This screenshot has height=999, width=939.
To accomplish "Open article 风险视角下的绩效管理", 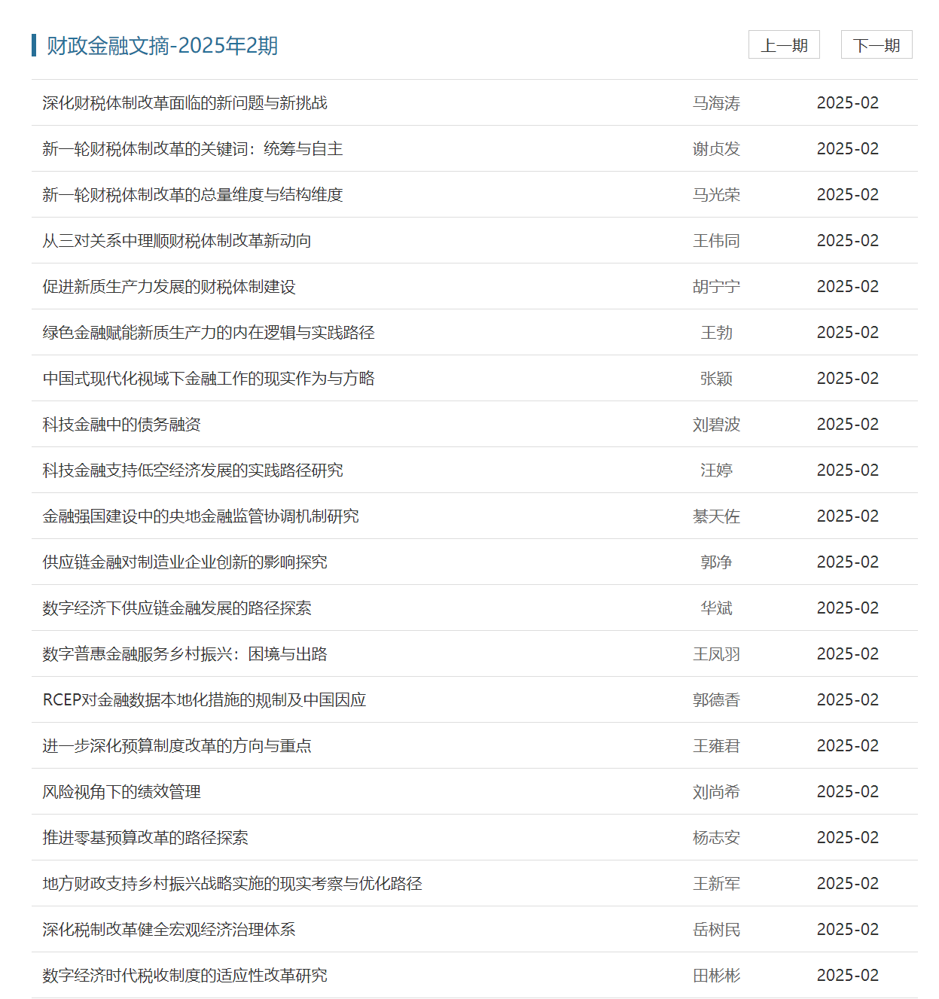I will (x=121, y=792).
